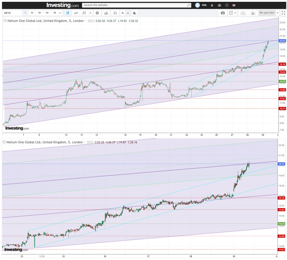
Task: Open the compare symbols scale icon
Action: click(x=115, y=13)
